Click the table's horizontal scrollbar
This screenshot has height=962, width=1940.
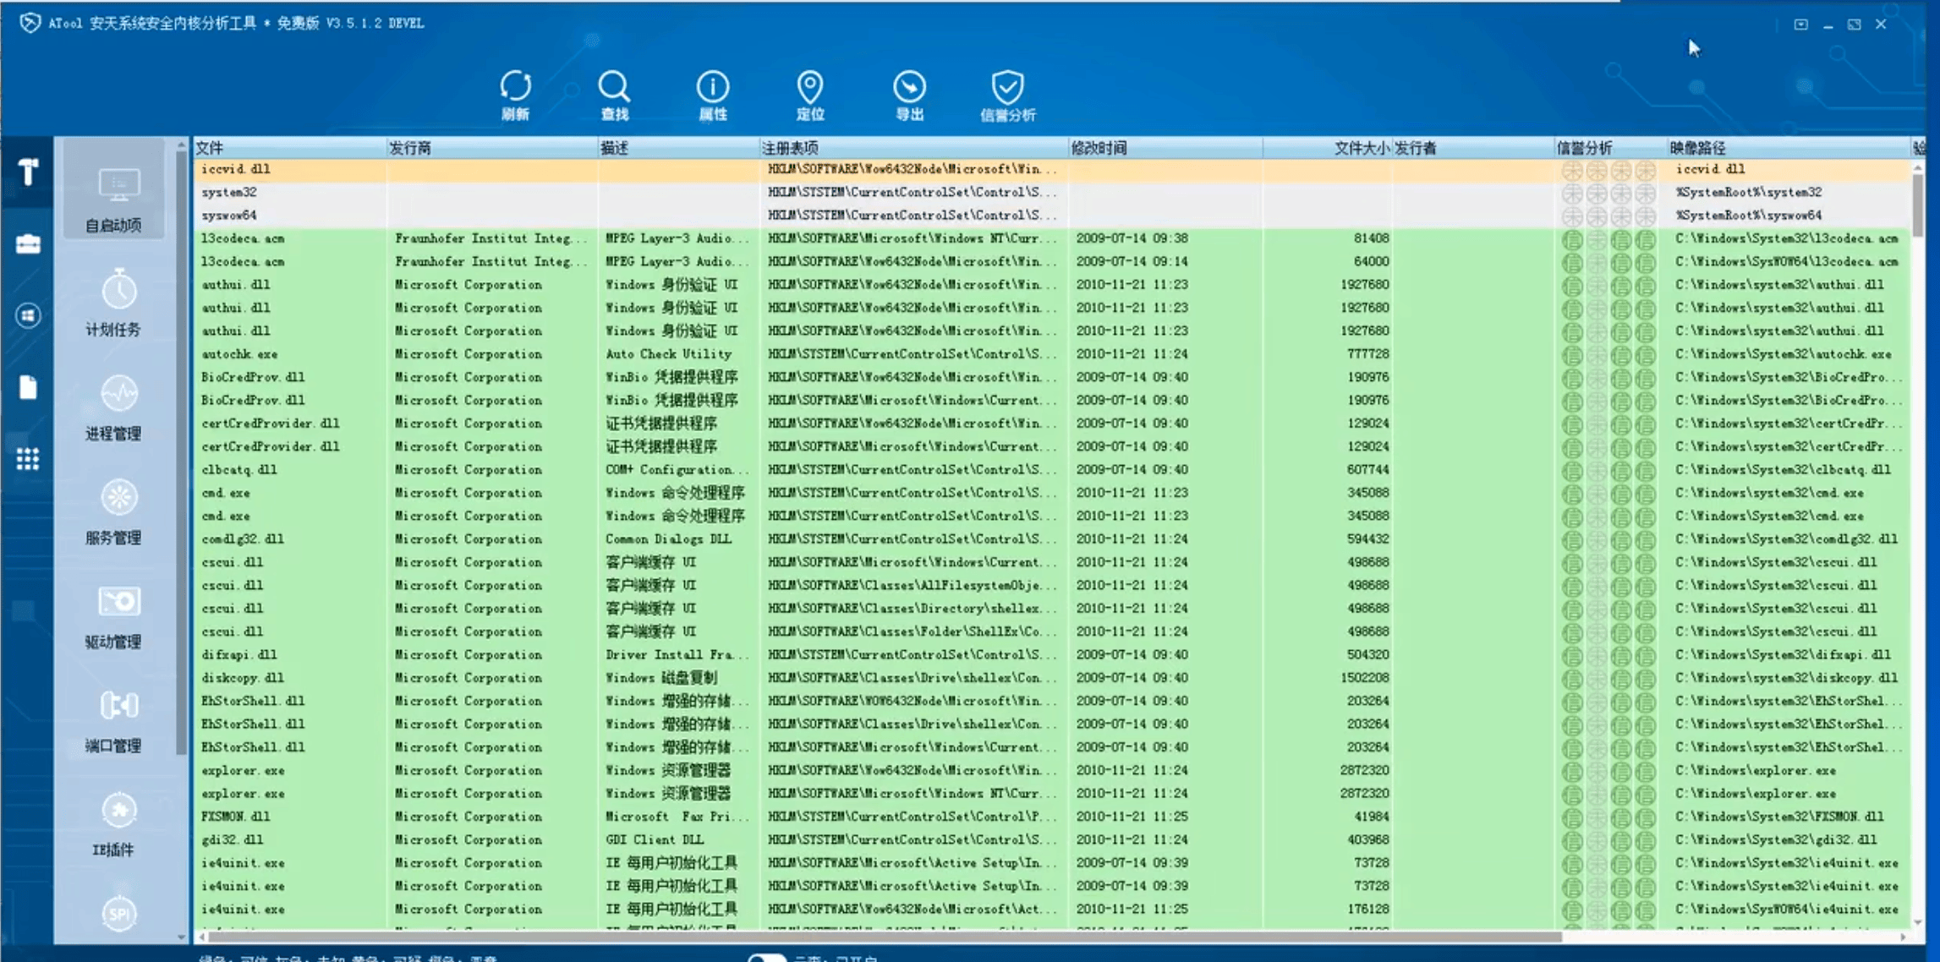click(885, 937)
